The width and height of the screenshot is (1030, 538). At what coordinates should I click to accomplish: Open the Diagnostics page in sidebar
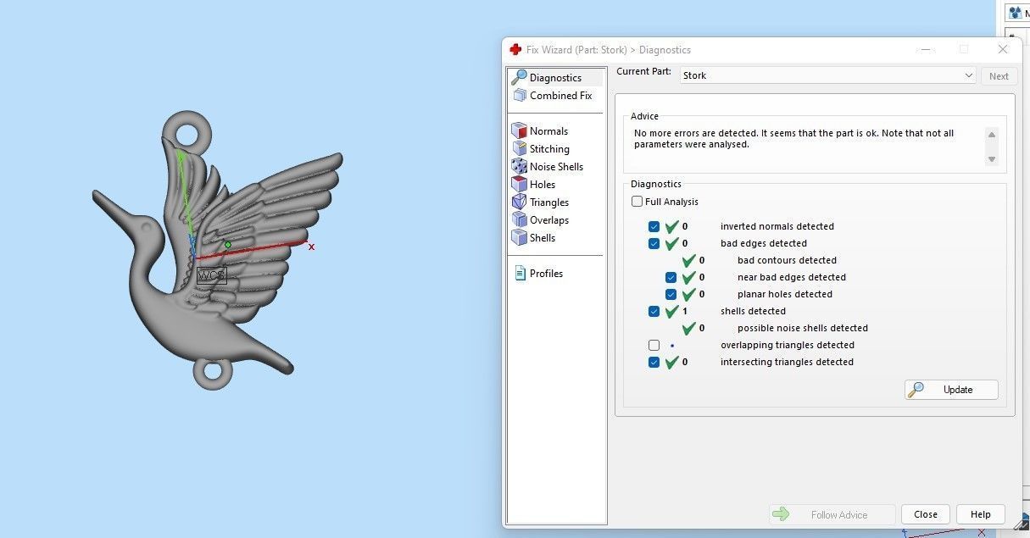coord(555,78)
